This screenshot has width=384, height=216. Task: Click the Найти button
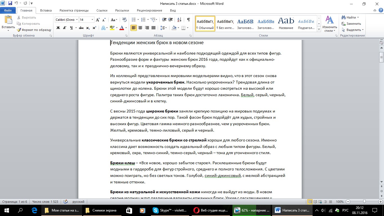pyautogui.click(x=350, y=17)
